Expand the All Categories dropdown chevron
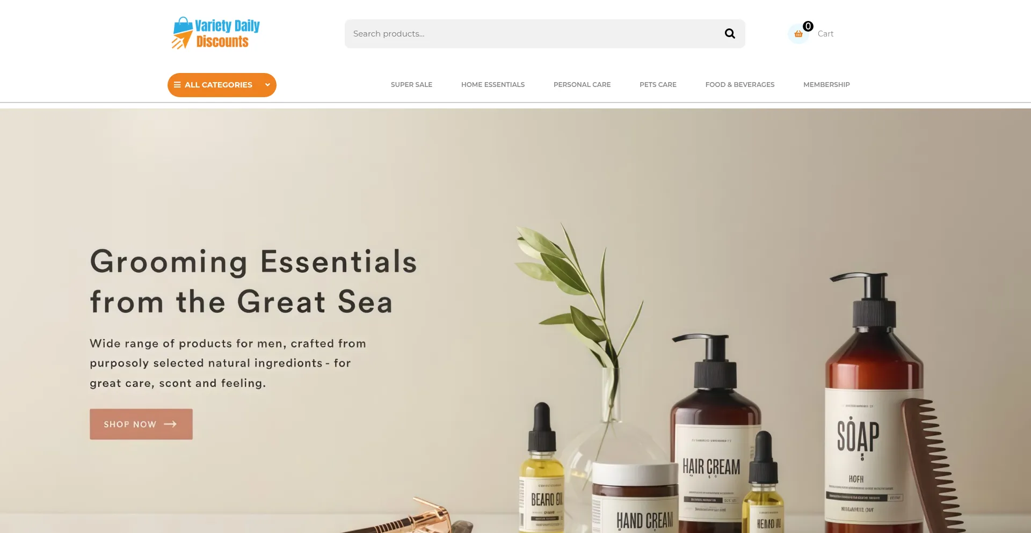The width and height of the screenshot is (1031, 533). 267,85
